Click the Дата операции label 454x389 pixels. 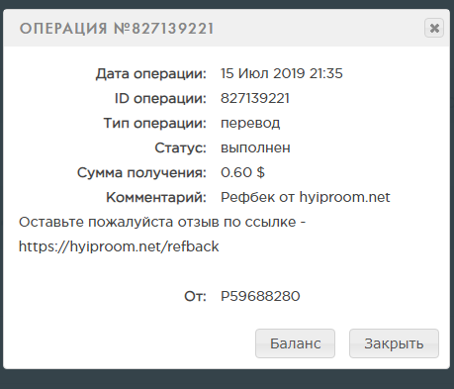tap(151, 74)
